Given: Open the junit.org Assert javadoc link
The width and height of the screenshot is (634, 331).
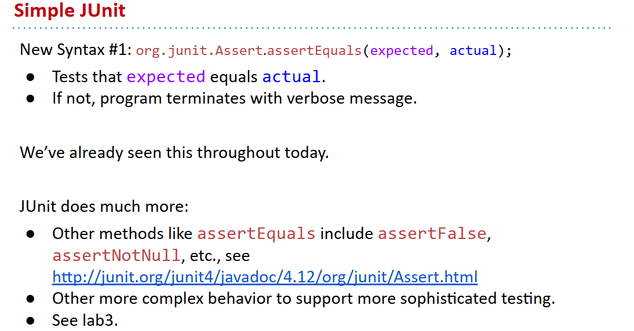Looking at the screenshot, I should click(x=265, y=277).
